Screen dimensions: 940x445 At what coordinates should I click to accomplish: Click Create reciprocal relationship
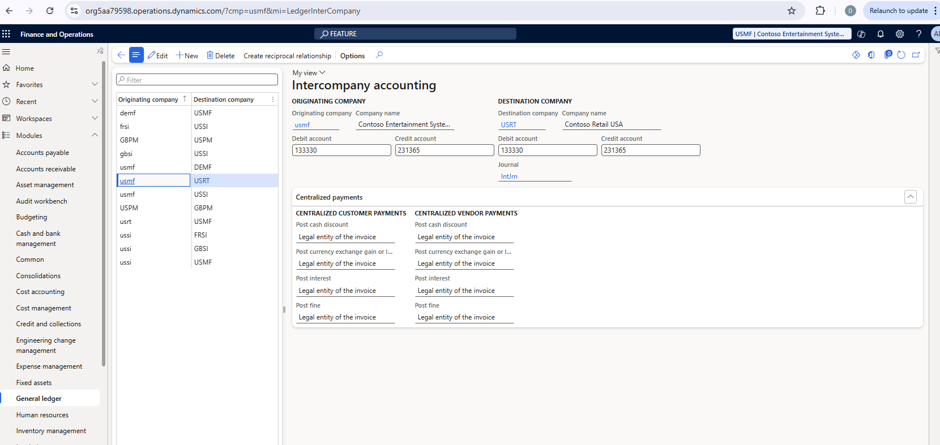[287, 55]
